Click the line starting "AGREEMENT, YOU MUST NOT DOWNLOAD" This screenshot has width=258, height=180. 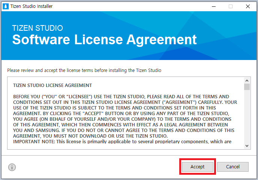90,136
